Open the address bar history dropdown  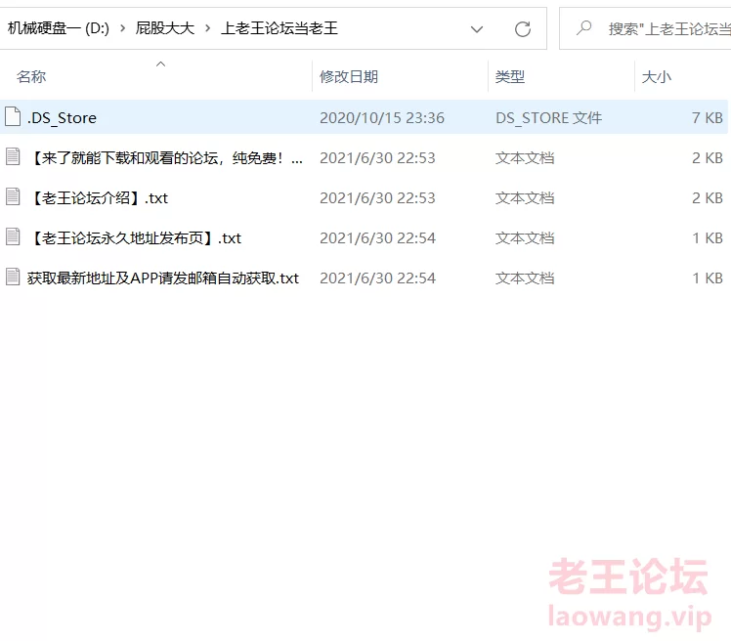point(477,29)
